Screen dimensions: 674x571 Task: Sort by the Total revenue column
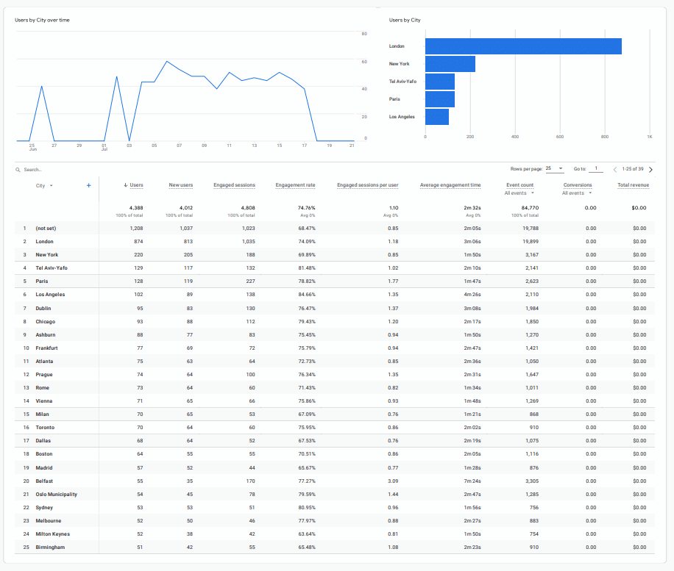coord(634,185)
